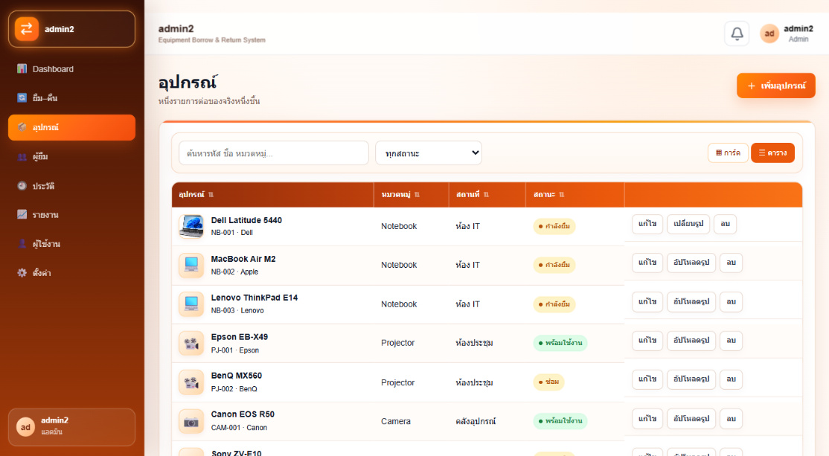Image resolution: width=829 pixels, height=456 pixels.
Task: Open Dashboard from the sidebar
Action: [x=72, y=68]
